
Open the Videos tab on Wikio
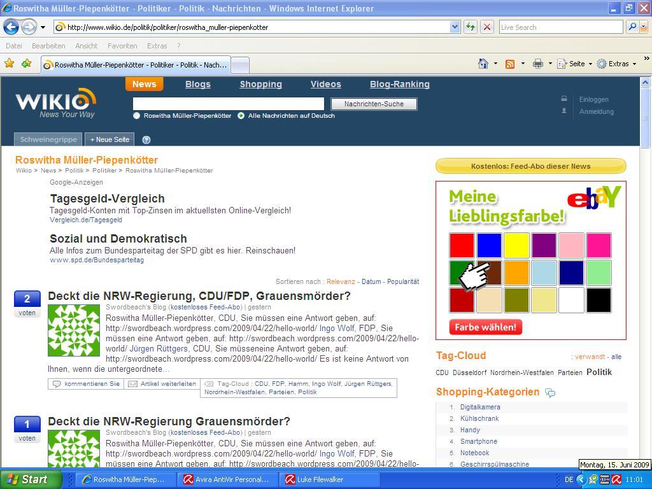[325, 84]
